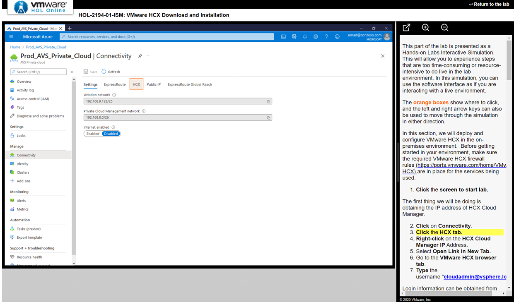Switch to the HCX tab
This screenshot has height=302, width=514.
(x=136, y=84)
